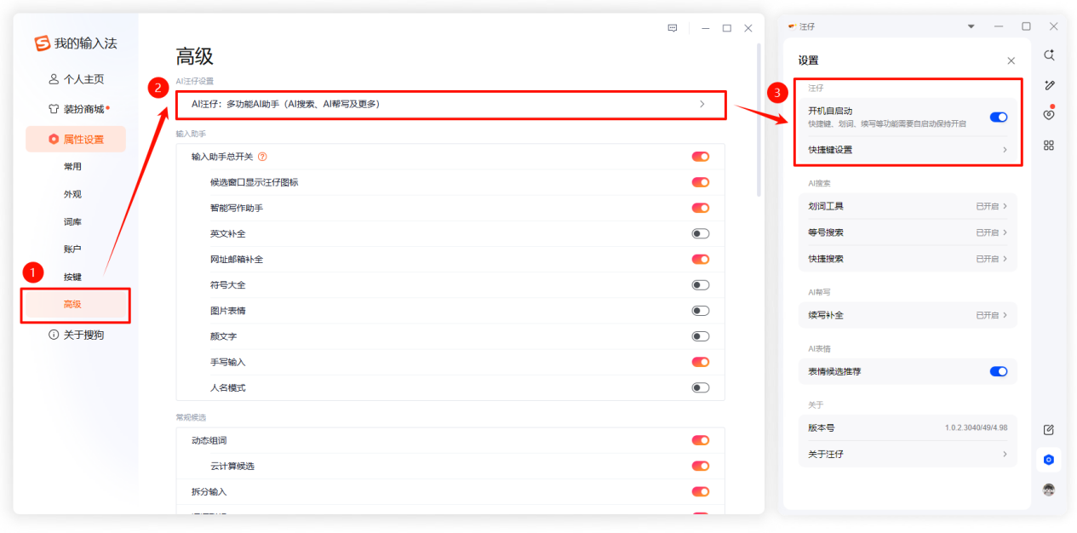Turn off the 手写输入 switch
This screenshot has width=1077, height=533.
700,362
